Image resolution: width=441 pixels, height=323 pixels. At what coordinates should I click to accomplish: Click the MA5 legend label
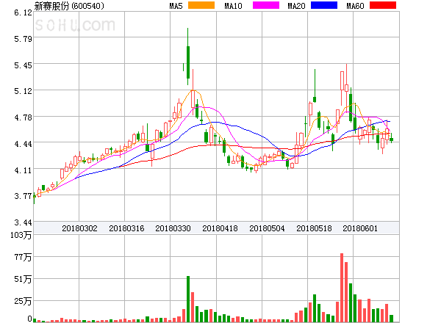(176, 6)
